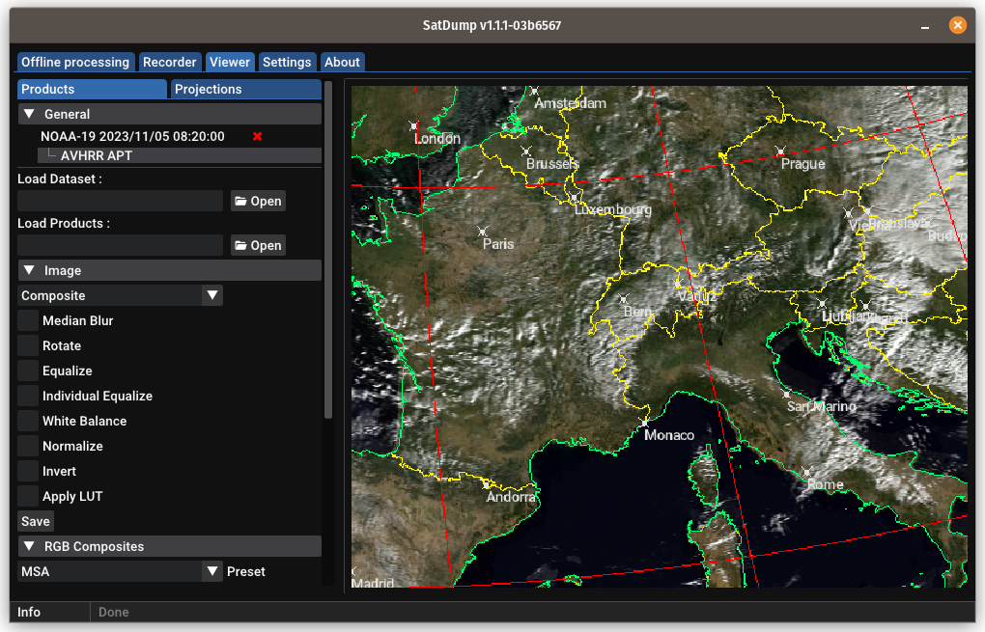Click the Paris city marker on map
The image size is (985, 632).
tap(483, 232)
